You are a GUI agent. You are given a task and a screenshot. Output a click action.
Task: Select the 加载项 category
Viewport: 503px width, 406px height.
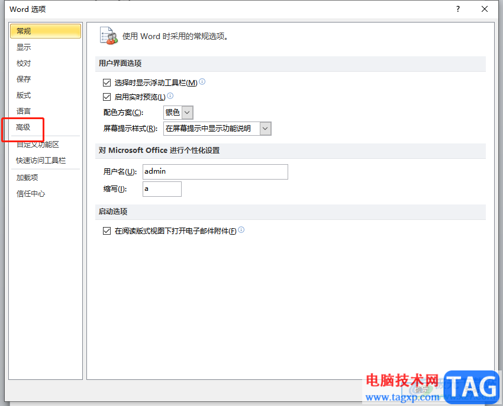(x=27, y=178)
